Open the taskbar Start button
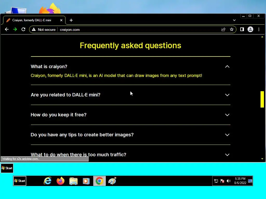The height and width of the screenshot is (199, 266). [x=20, y=181]
